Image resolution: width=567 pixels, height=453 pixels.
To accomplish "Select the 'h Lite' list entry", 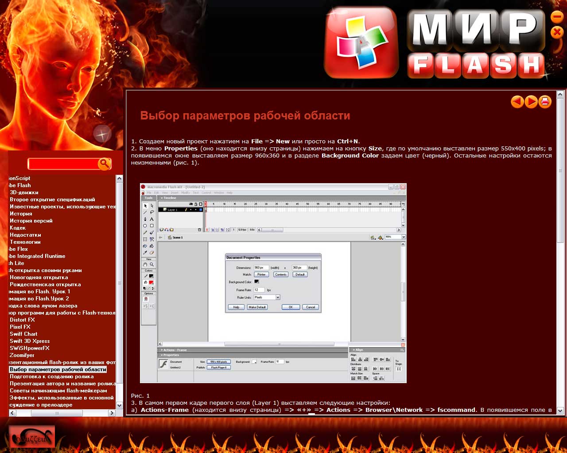I will coord(16,263).
